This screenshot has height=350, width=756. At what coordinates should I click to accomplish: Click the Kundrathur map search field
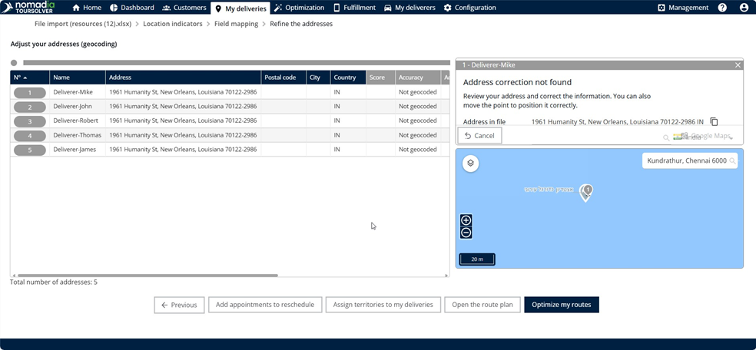[x=684, y=161]
